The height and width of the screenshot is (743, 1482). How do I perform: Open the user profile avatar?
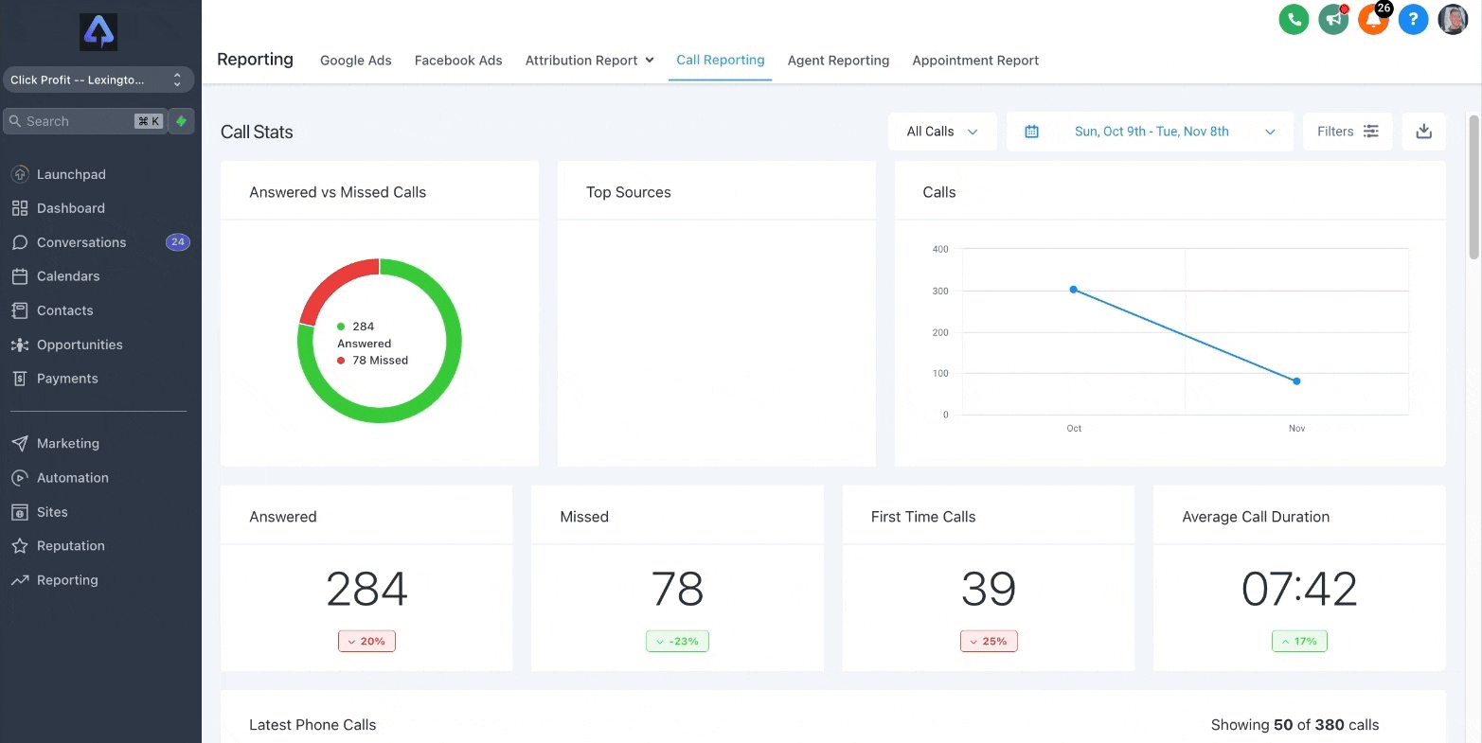coord(1453,19)
